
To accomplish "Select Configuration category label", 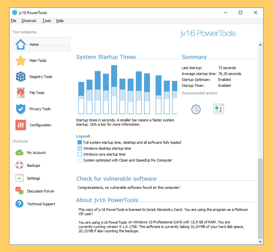I will click(40, 125).
